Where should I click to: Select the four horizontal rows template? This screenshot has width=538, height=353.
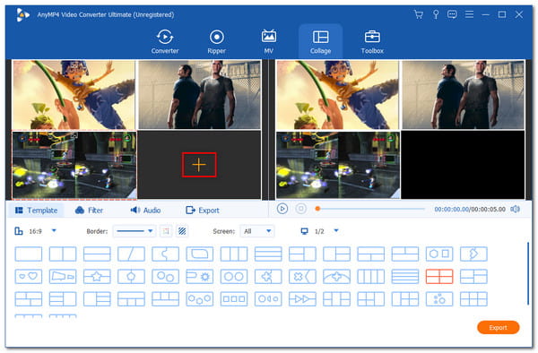click(x=405, y=276)
